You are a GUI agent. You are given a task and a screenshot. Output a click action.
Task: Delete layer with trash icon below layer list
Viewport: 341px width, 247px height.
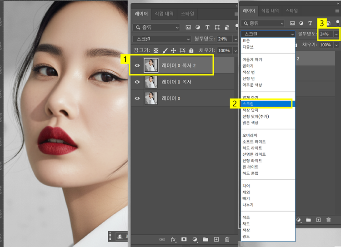pos(227,239)
